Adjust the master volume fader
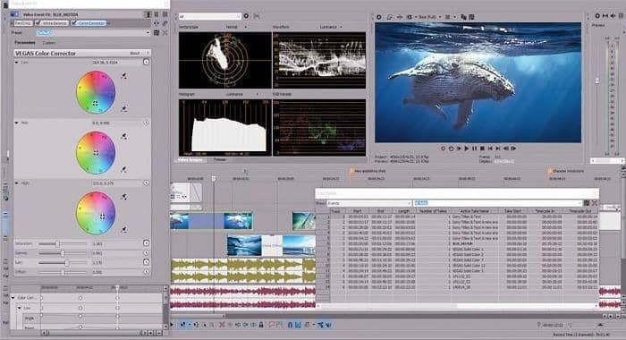Image resolution: width=626 pixels, height=340 pixels. click(597, 81)
